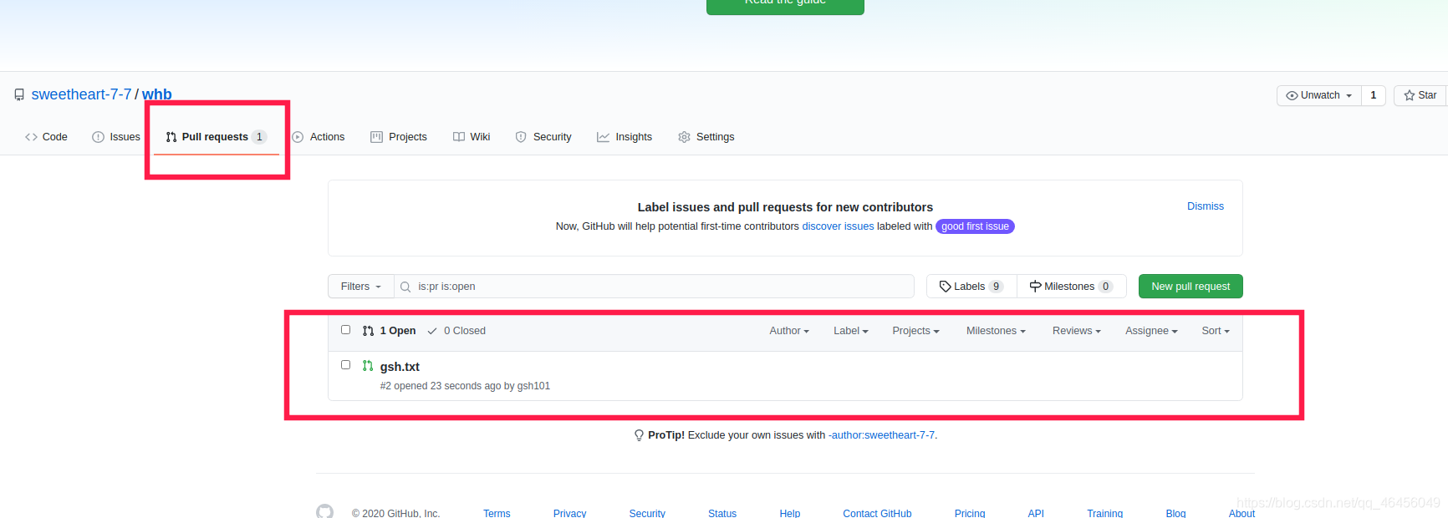Open the repository Security tab
The image size is (1448, 518).
point(543,137)
